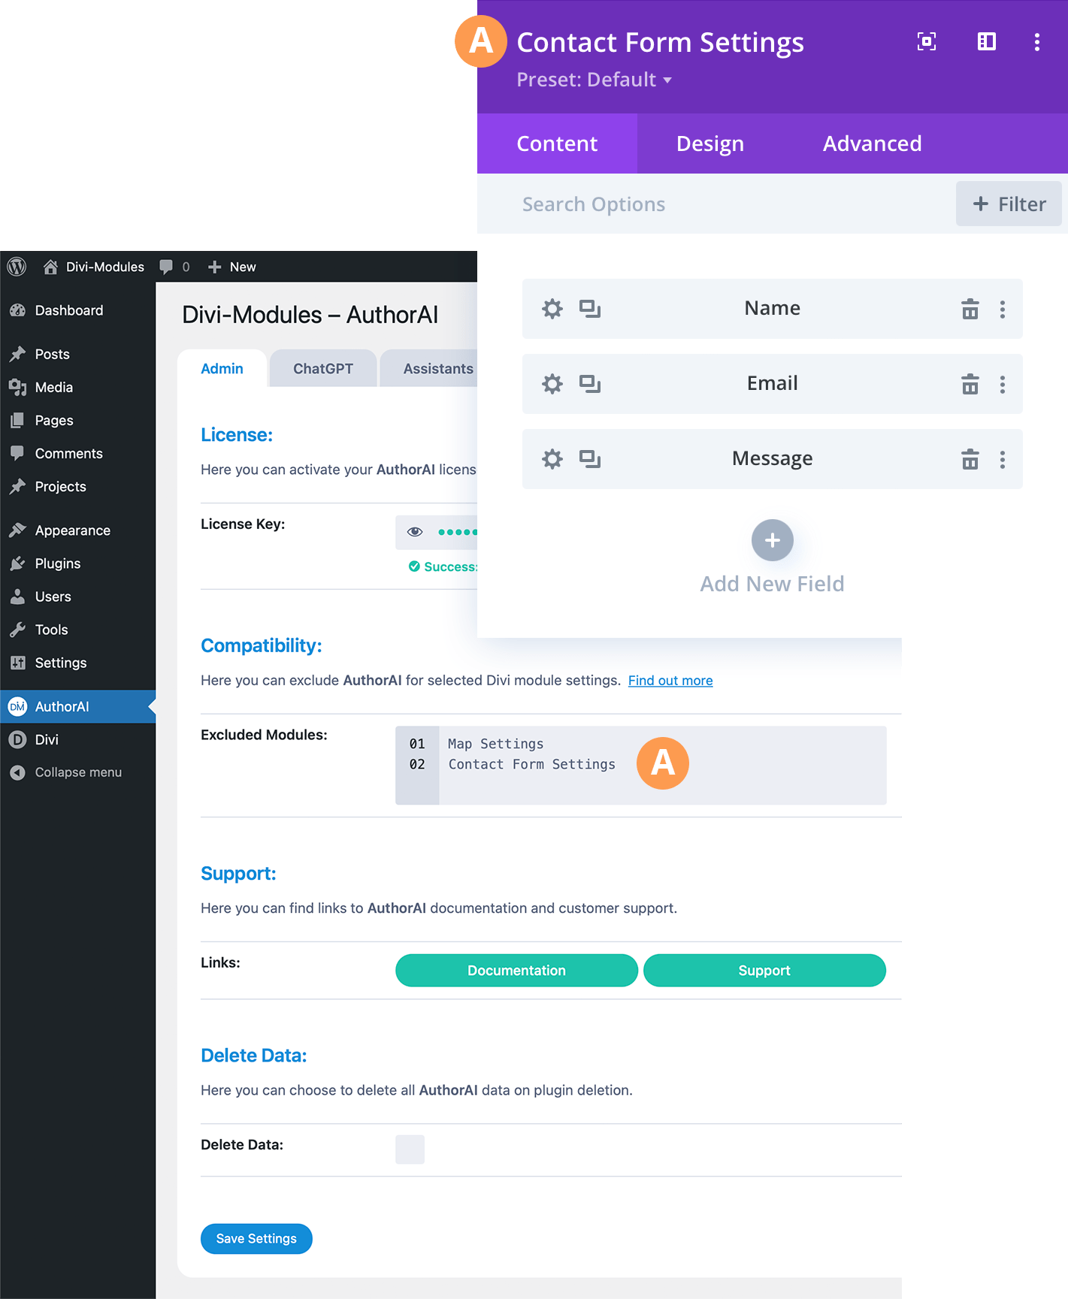
Task: Focus the Search Options field
Action: [x=716, y=204]
